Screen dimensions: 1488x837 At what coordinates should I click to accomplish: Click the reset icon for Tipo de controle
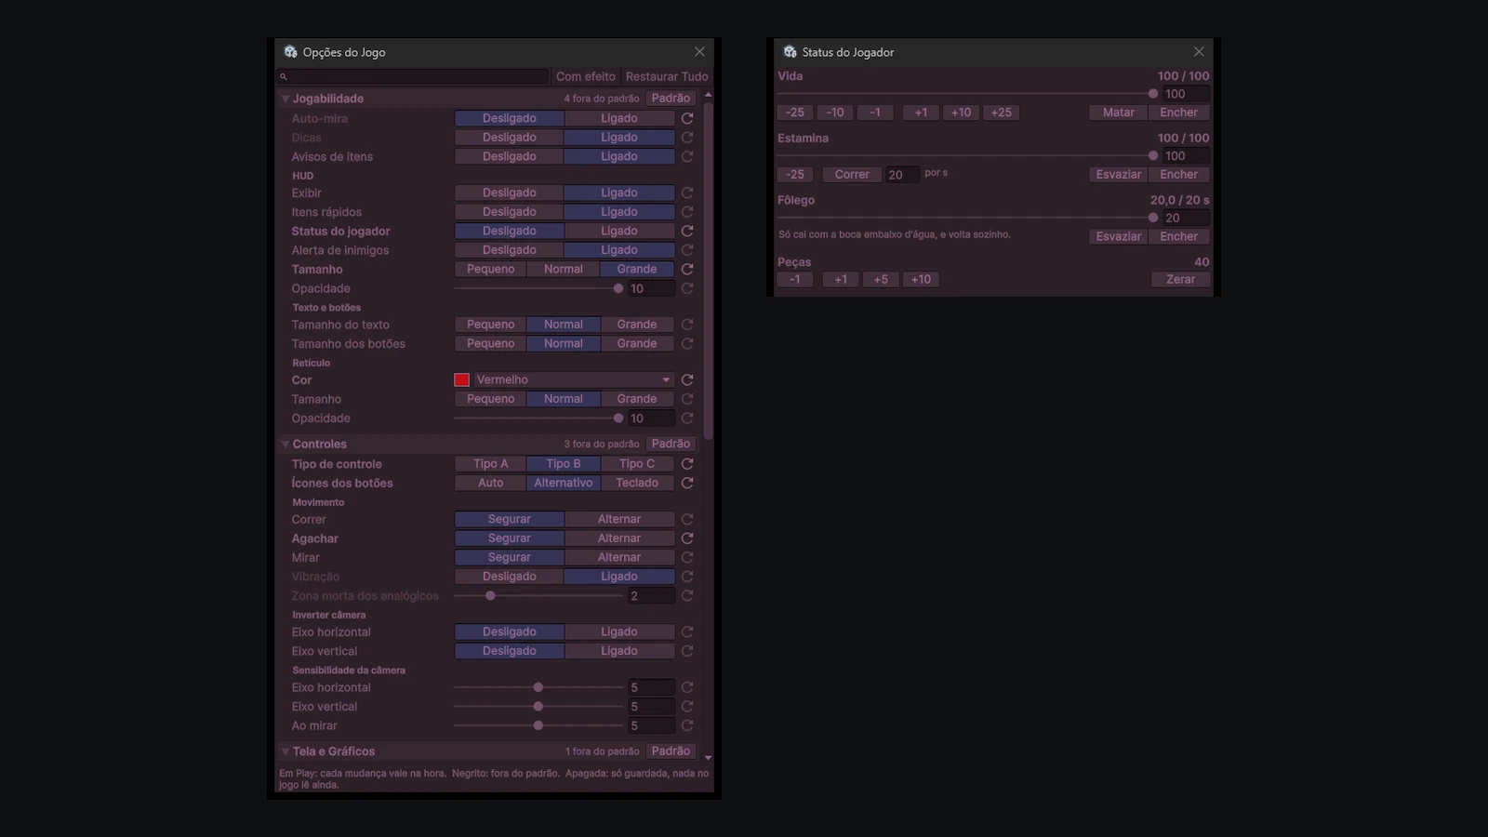pyautogui.click(x=687, y=463)
